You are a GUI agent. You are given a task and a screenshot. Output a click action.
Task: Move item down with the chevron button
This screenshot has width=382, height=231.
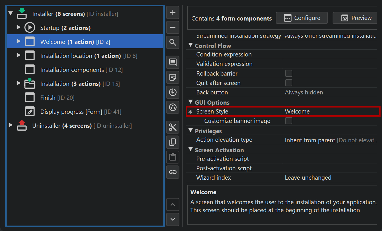(x=173, y=219)
